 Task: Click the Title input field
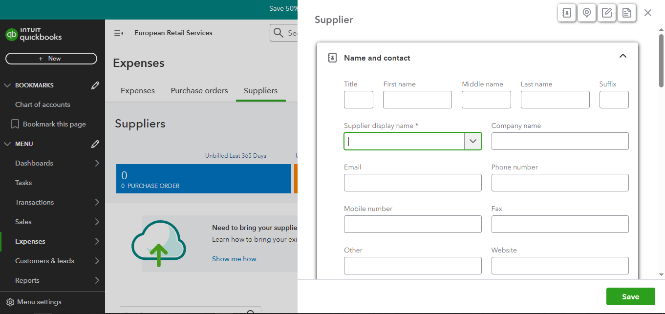[x=359, y=100]
